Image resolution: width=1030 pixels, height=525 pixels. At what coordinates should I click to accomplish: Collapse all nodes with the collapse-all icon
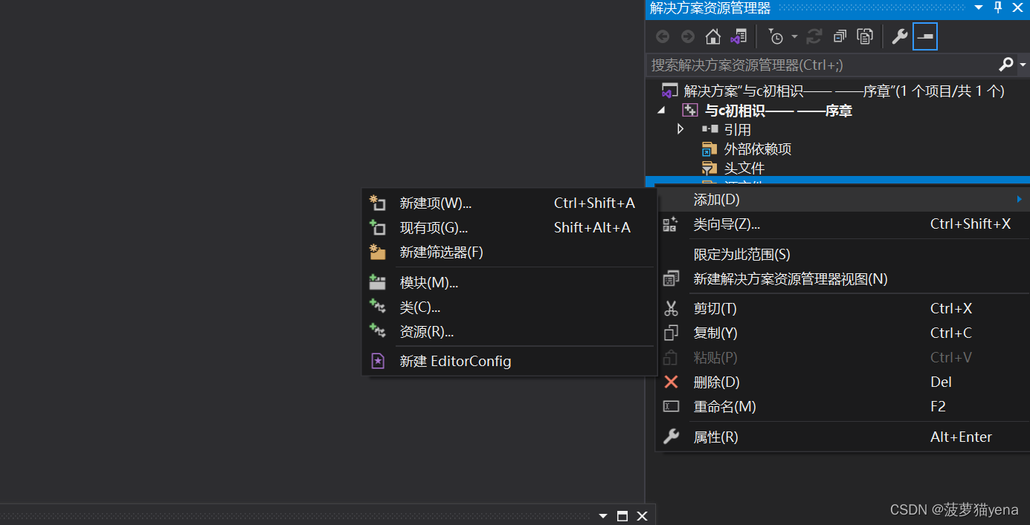click(840, 36)
